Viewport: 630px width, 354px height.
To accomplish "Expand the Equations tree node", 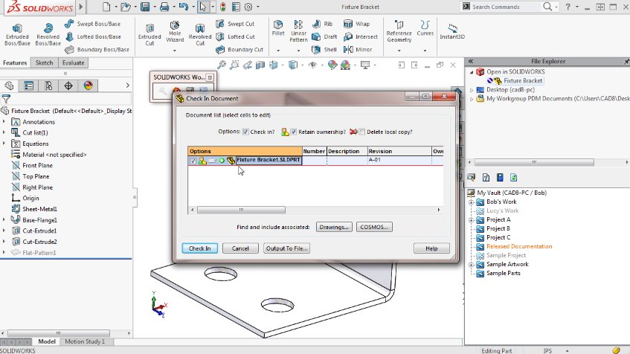I will coord(4,144).
